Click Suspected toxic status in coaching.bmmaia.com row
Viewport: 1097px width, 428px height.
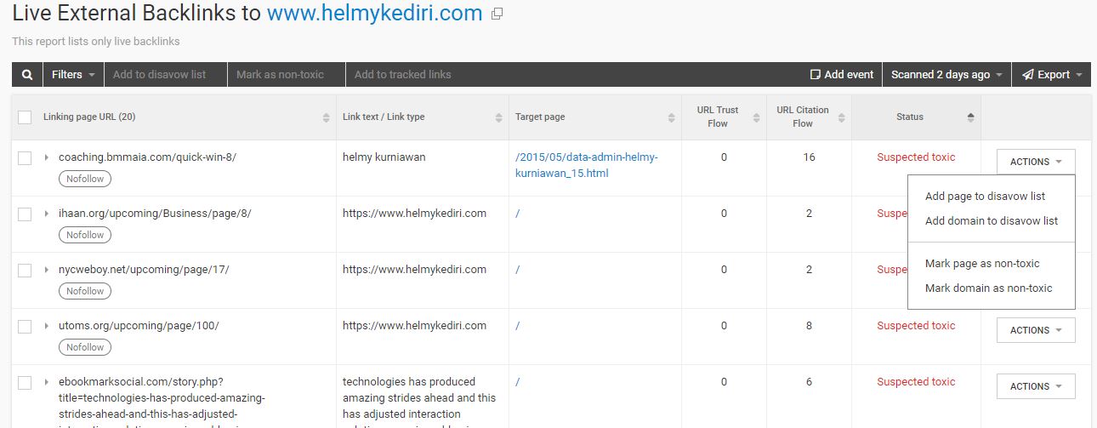click(x=916, y=157)
